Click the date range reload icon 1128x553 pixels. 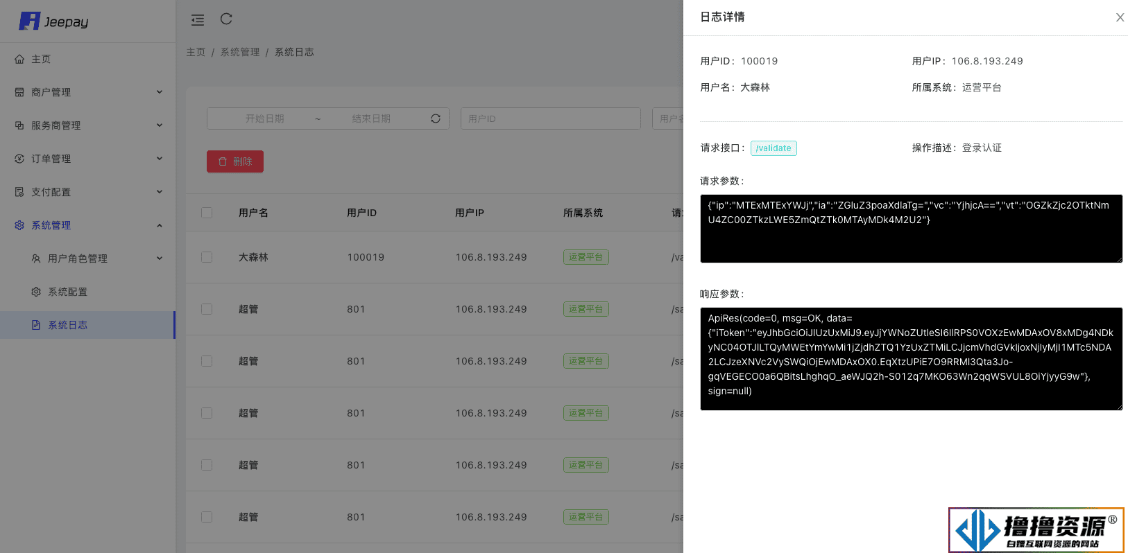coord(436,119)
